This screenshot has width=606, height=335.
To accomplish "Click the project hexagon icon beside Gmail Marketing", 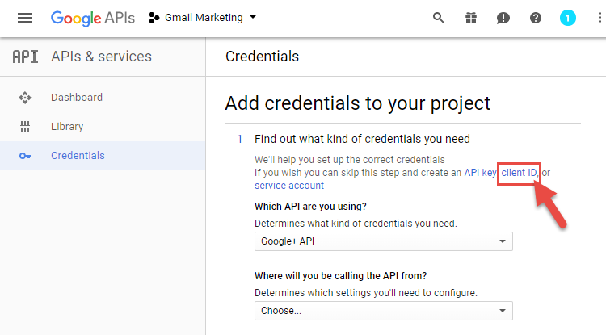I will (x=154, y=18).
